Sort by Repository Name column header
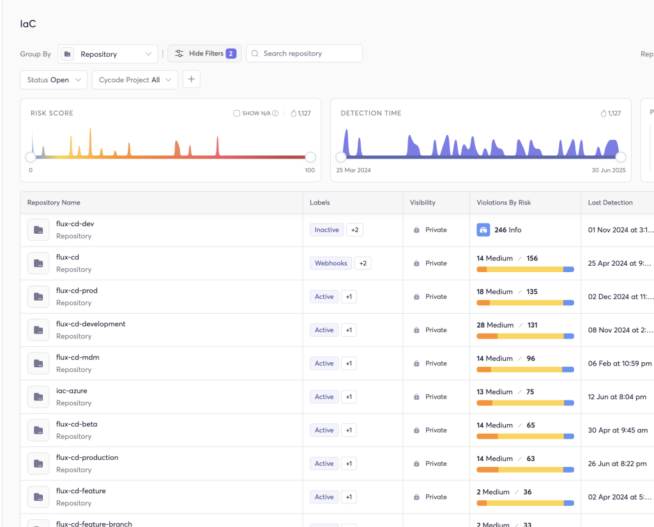 54,202
